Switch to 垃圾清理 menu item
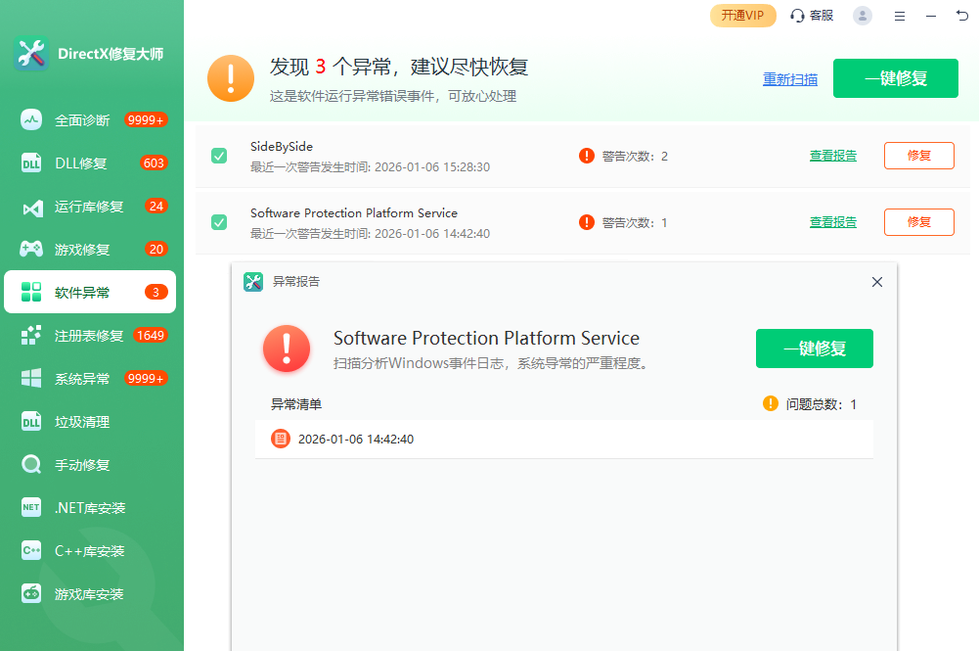The height and width of the screenshot is (651, 979). coord(82,422)
